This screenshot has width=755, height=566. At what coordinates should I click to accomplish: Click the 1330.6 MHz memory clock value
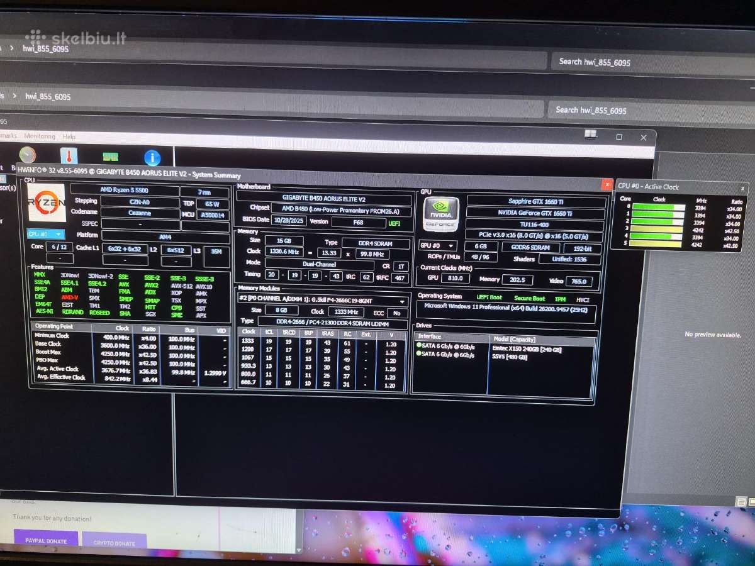pyautogui.click(x=284, y=252)
